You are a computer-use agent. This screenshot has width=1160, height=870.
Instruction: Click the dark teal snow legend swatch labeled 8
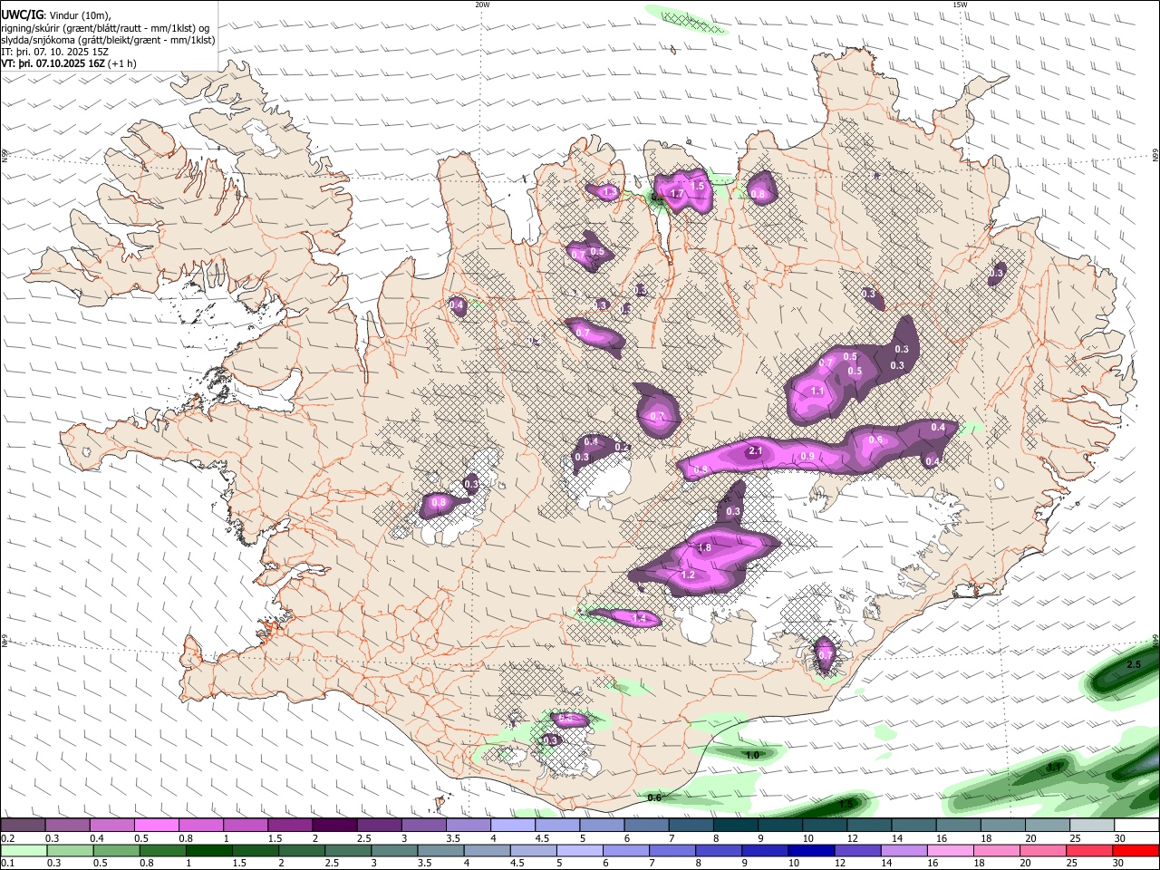click(x=735, y=826)
